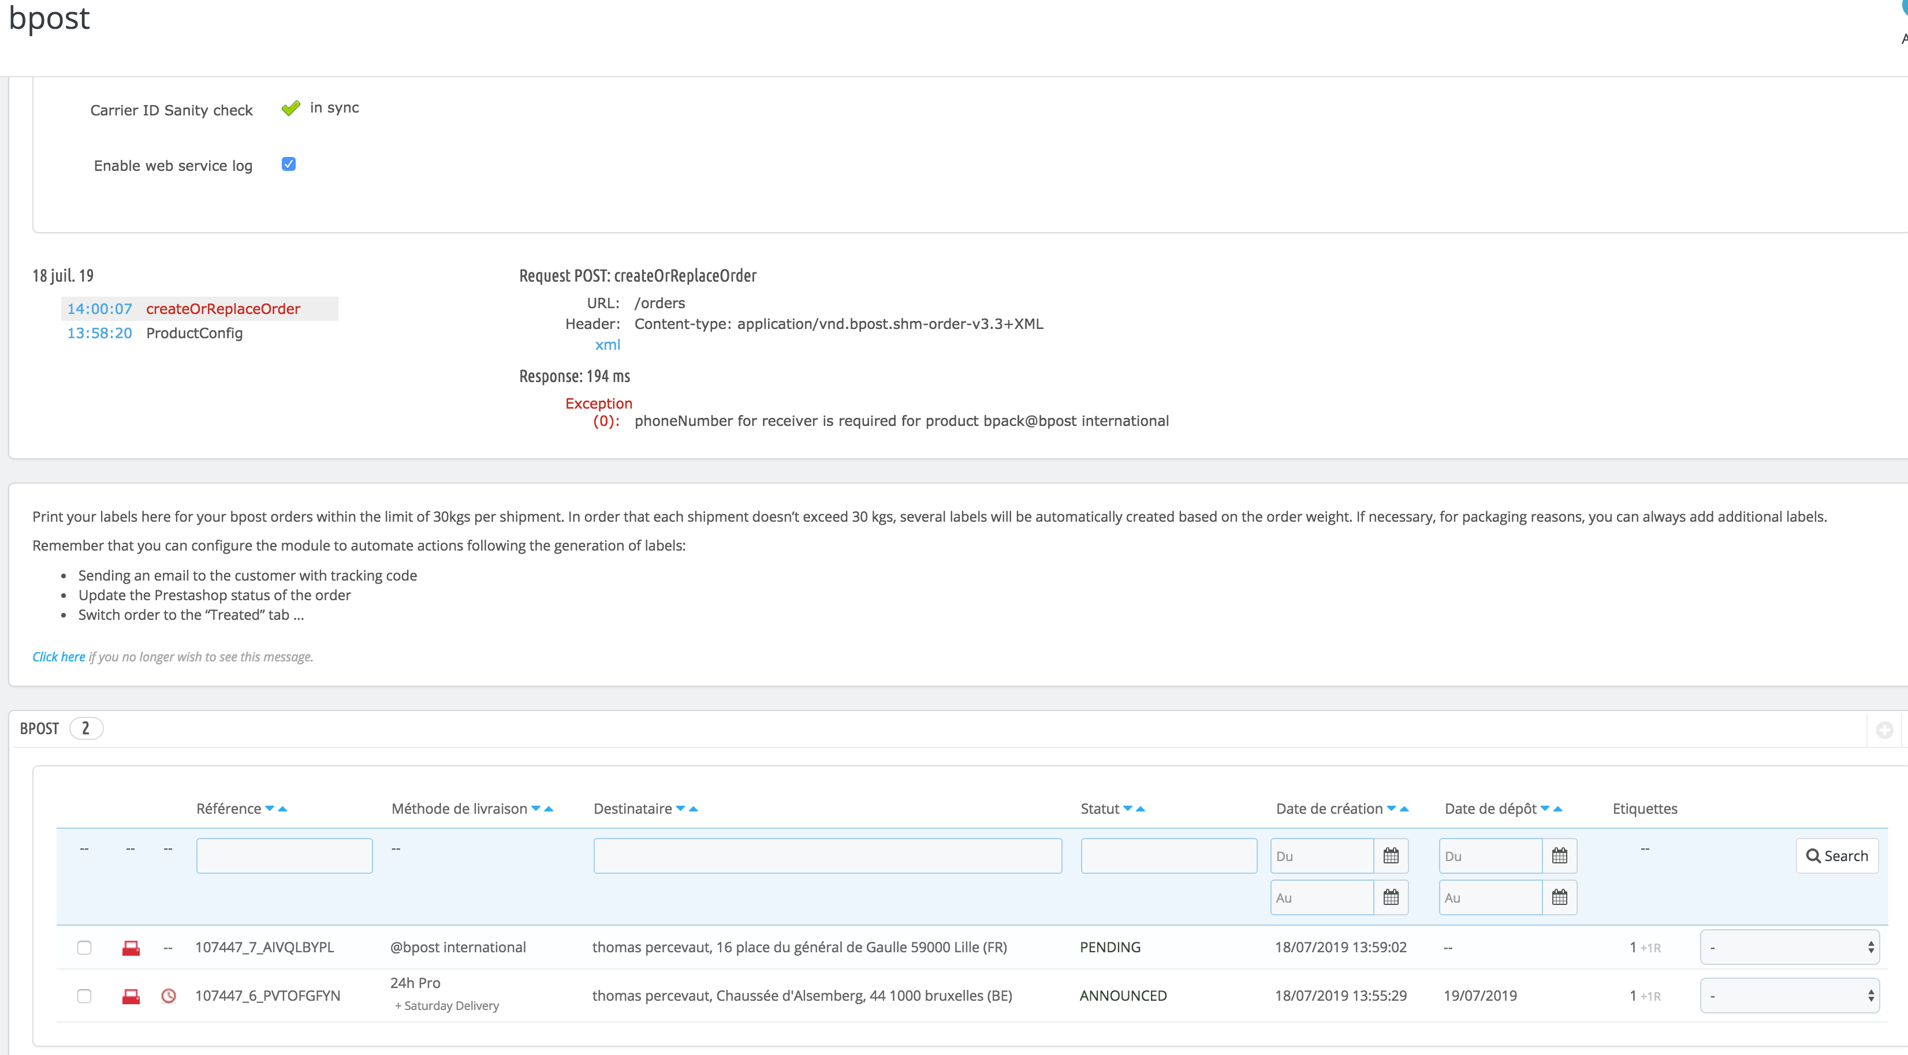Open calendar for Date de dépôt Du field

pos(1559,856)
